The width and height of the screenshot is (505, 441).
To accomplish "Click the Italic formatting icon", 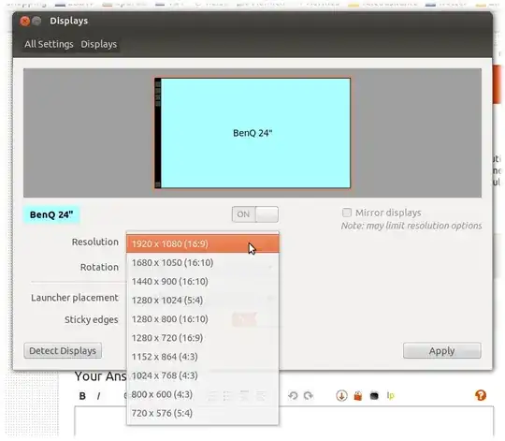I will tap(98, 395).
